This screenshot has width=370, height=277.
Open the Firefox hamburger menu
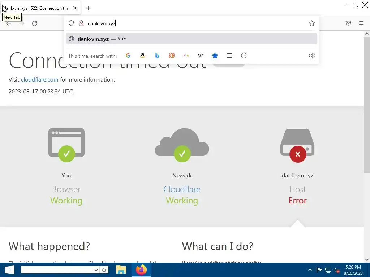click(361, 23)
